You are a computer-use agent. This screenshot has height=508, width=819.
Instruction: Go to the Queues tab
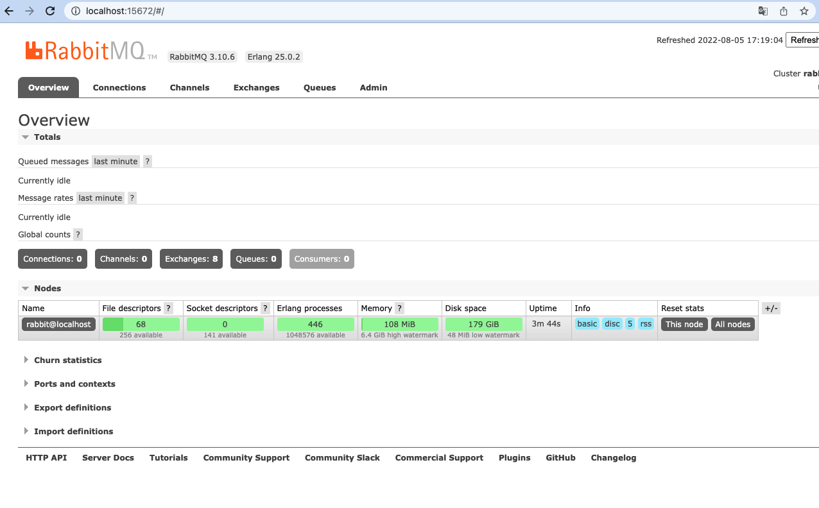point(320,88)
